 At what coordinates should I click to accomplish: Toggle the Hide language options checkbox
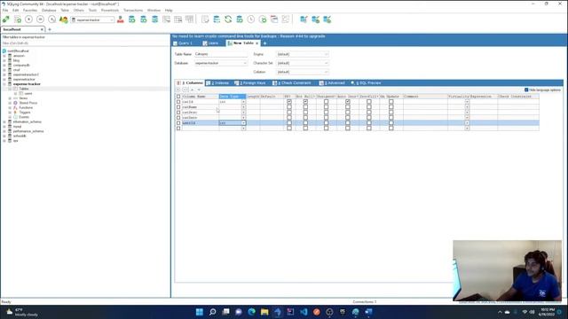click(526, 89)
